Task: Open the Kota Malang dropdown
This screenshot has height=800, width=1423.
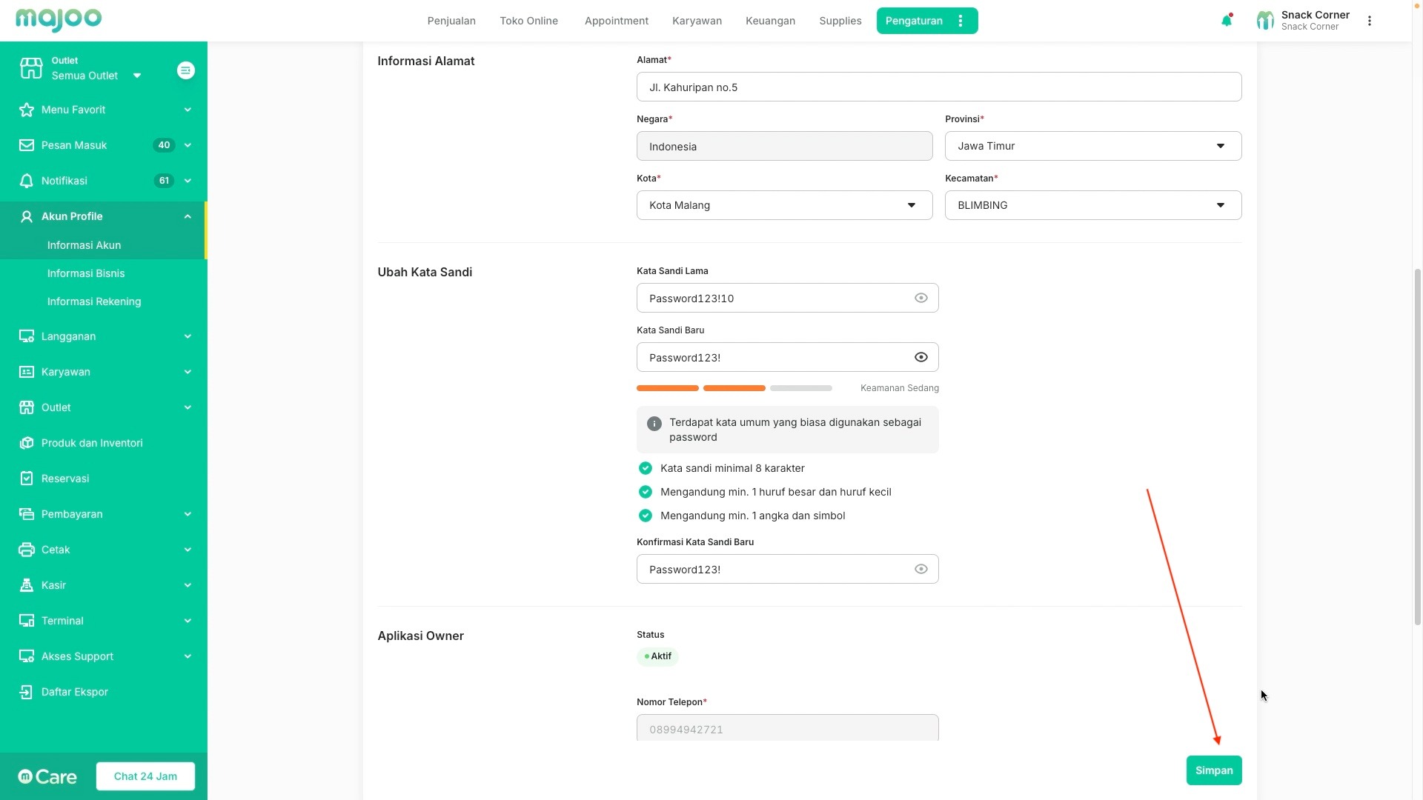Action: tap(783, 205)
